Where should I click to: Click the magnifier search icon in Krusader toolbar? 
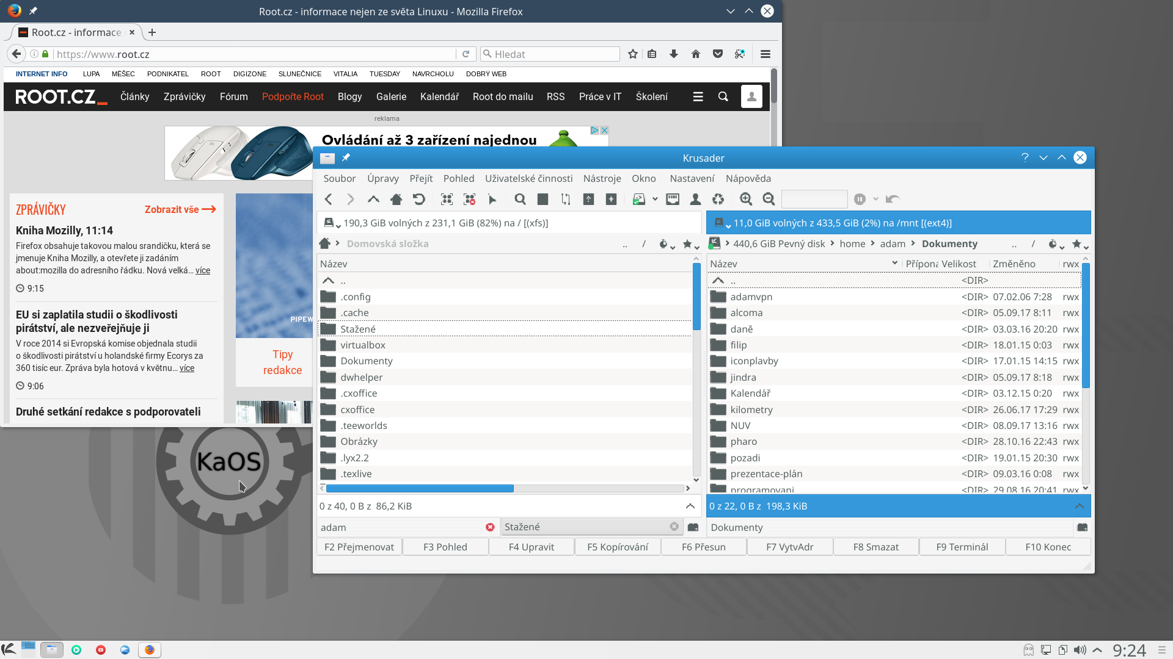tap(520, 200)
